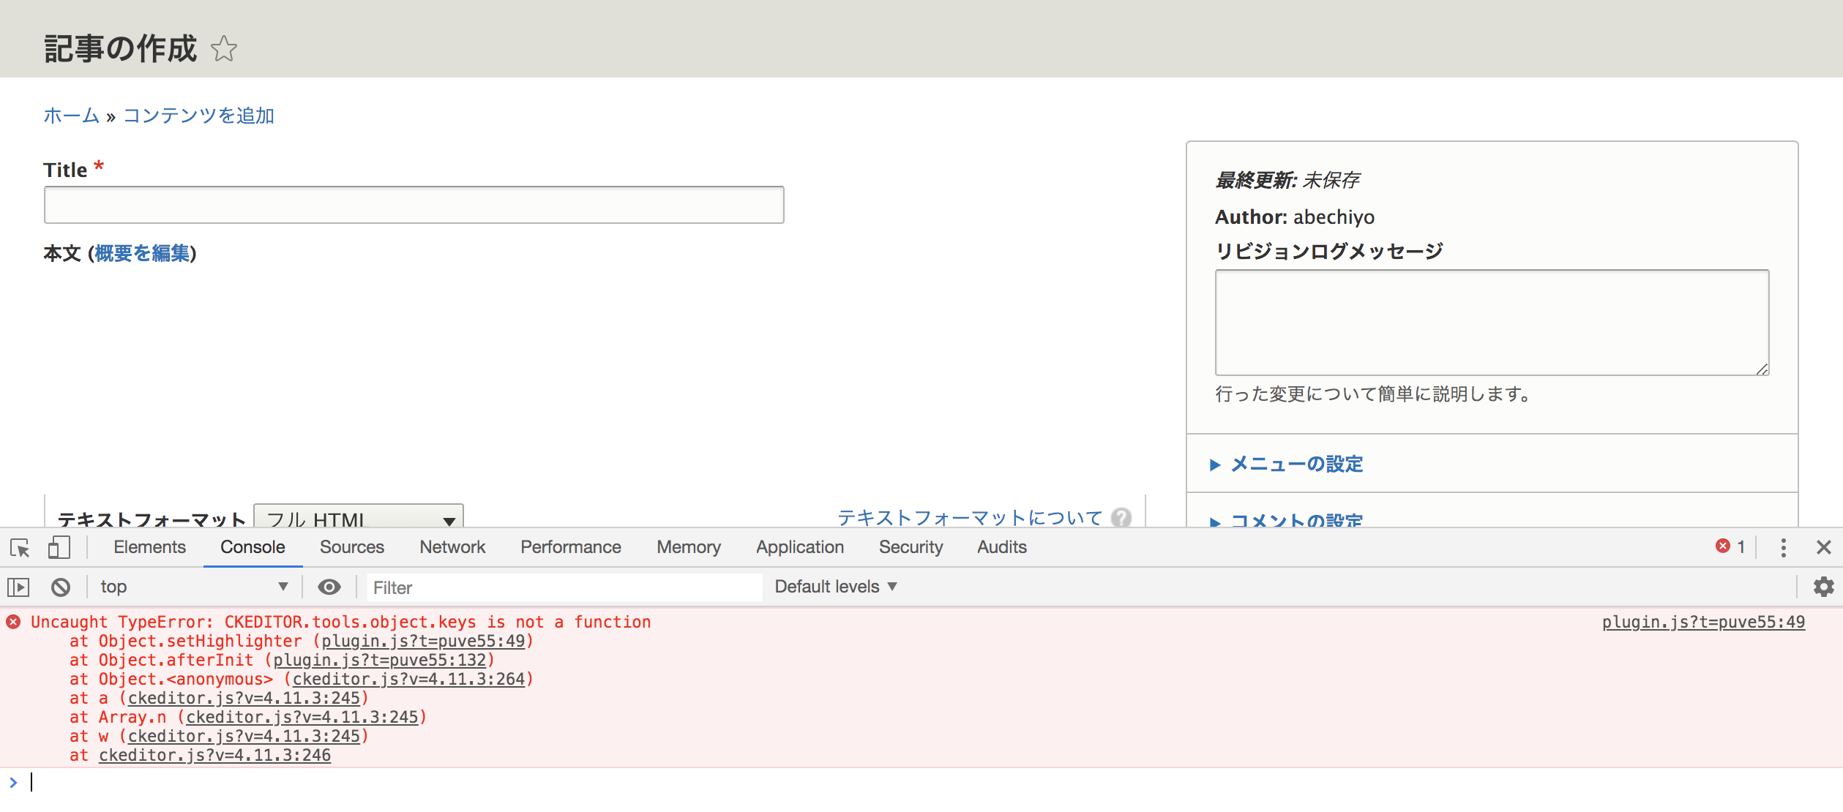Click the Network tab in DevTools
The height and width of the screenshot is (812, 1843).
(x=452, y=548)
